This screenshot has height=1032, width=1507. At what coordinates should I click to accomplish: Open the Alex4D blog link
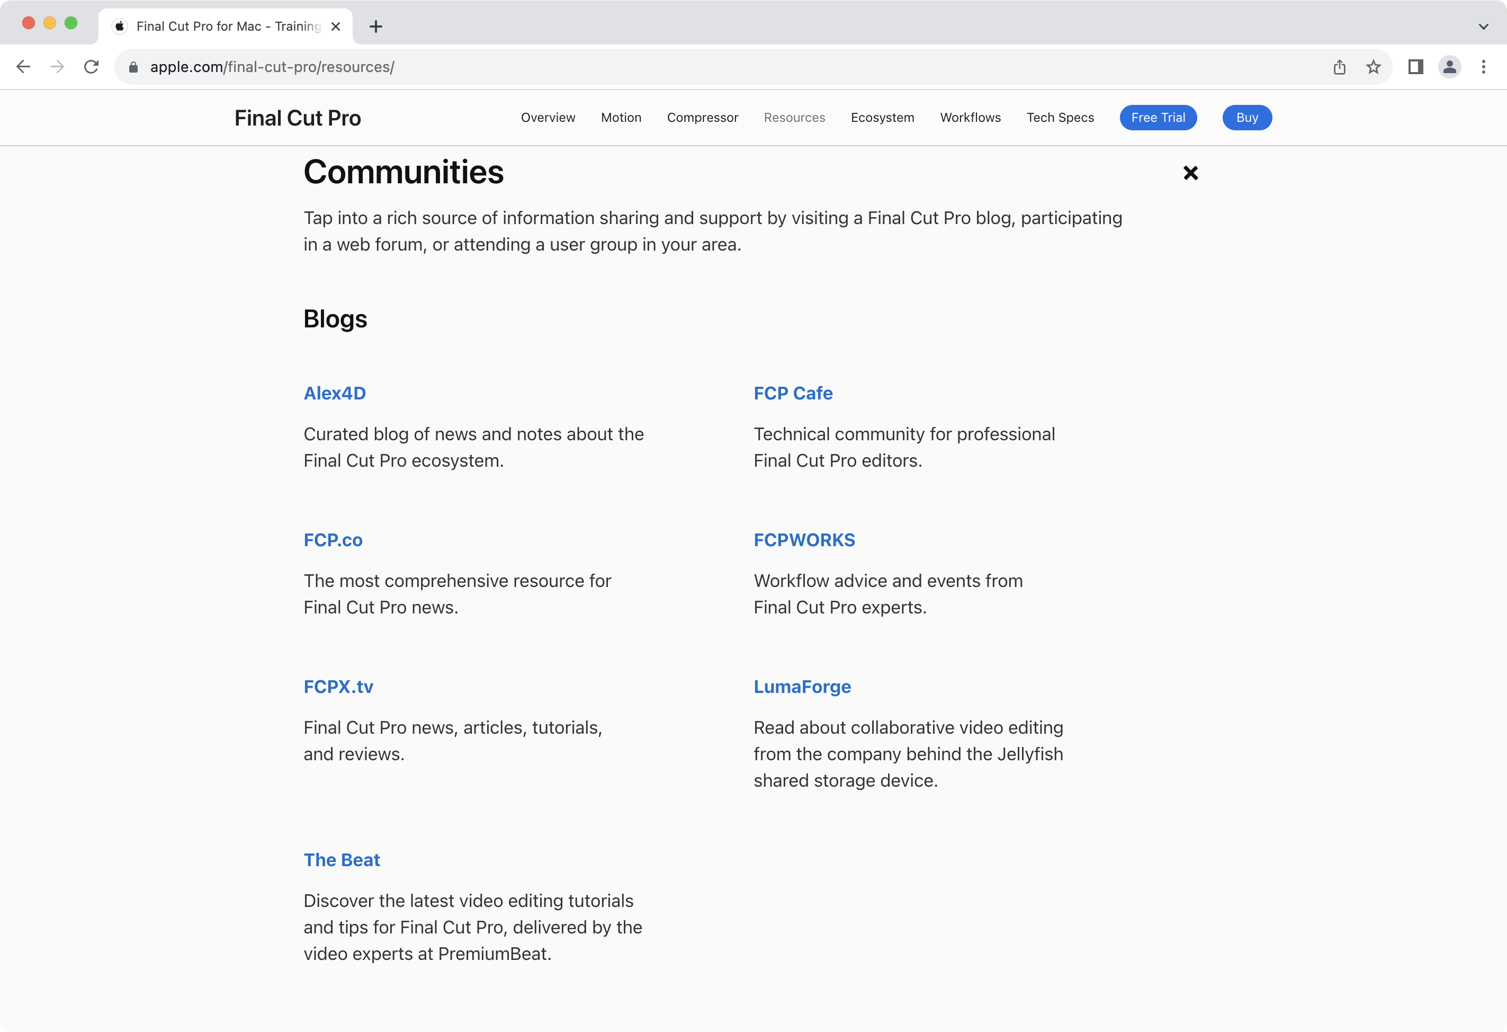(x=335, y=393)
